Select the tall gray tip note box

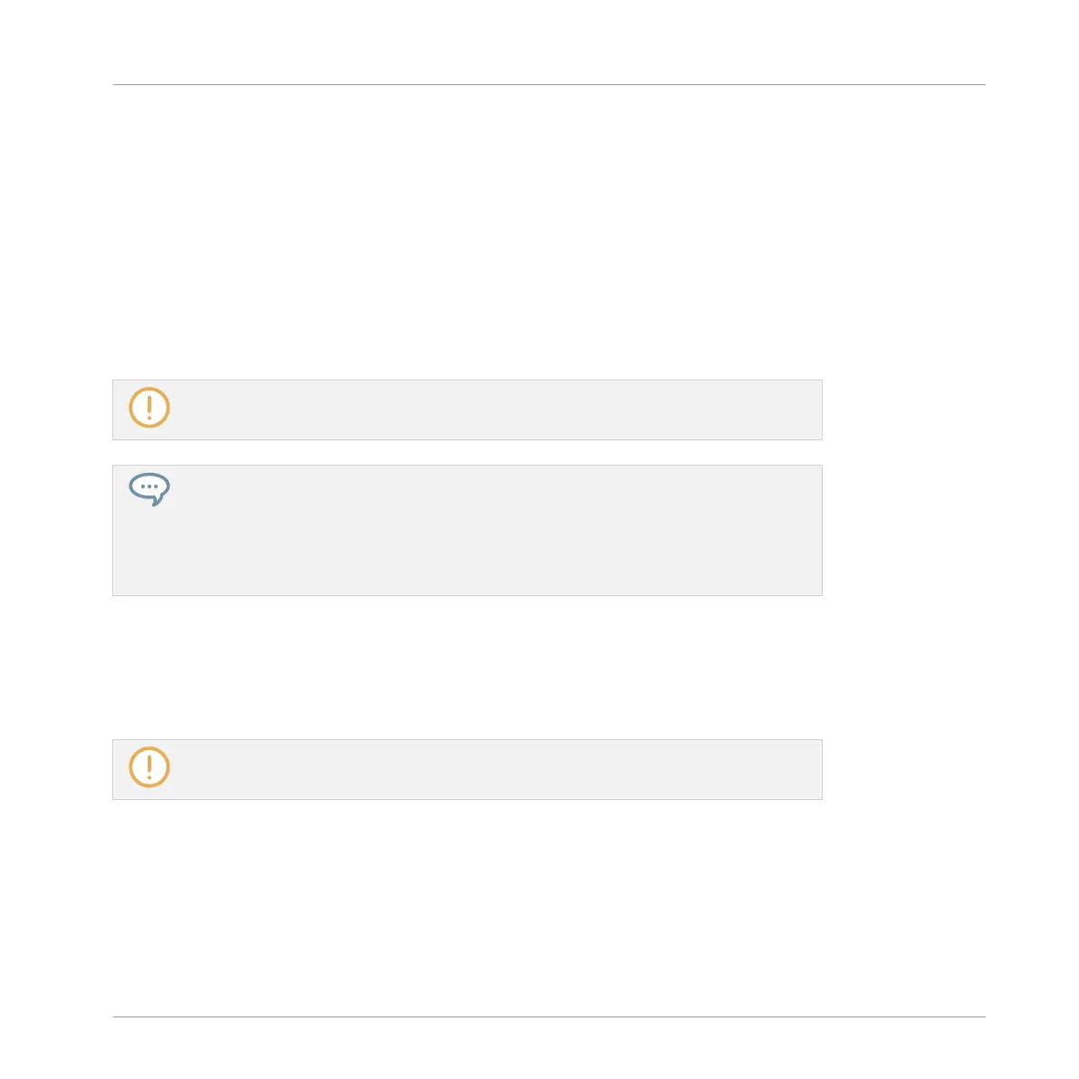pos(467,531)
